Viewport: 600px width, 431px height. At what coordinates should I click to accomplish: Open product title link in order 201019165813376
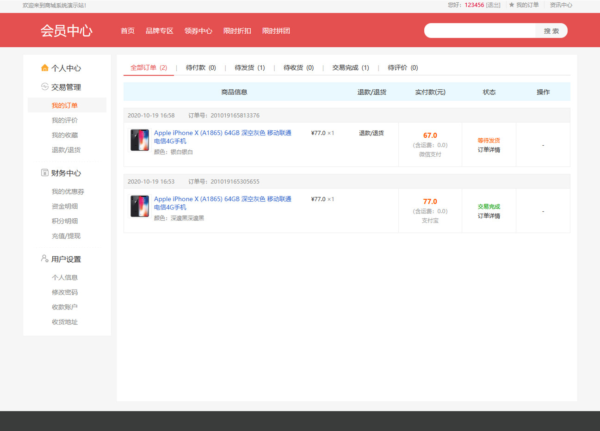point(223,137)
